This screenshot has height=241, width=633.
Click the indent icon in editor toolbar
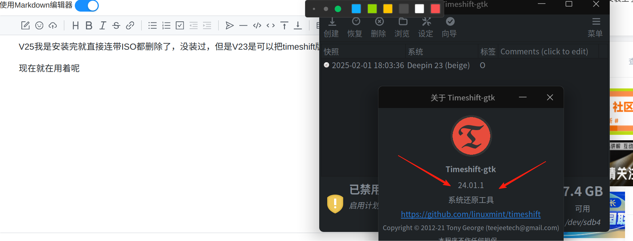pos(207,25)
